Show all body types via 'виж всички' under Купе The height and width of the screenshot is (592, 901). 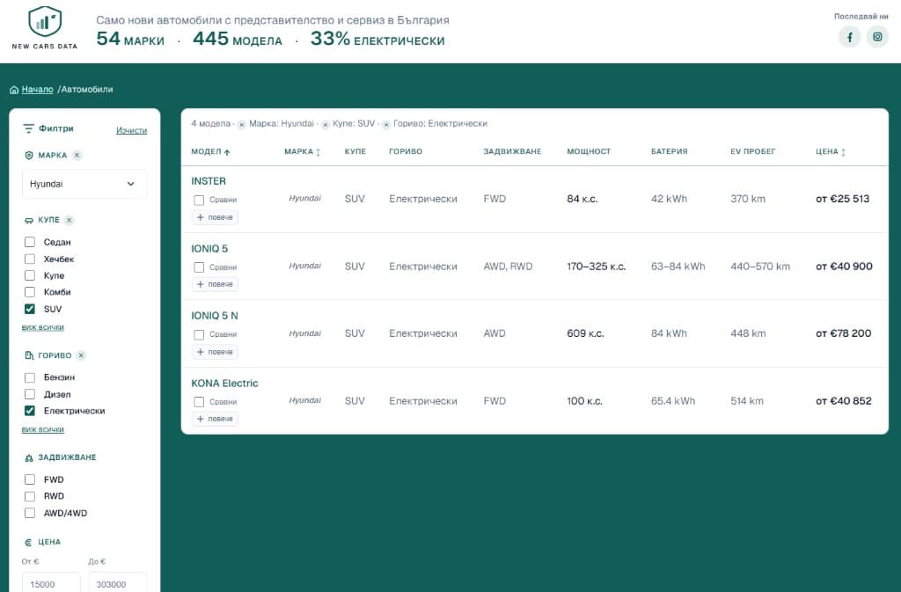pos(42,327)
